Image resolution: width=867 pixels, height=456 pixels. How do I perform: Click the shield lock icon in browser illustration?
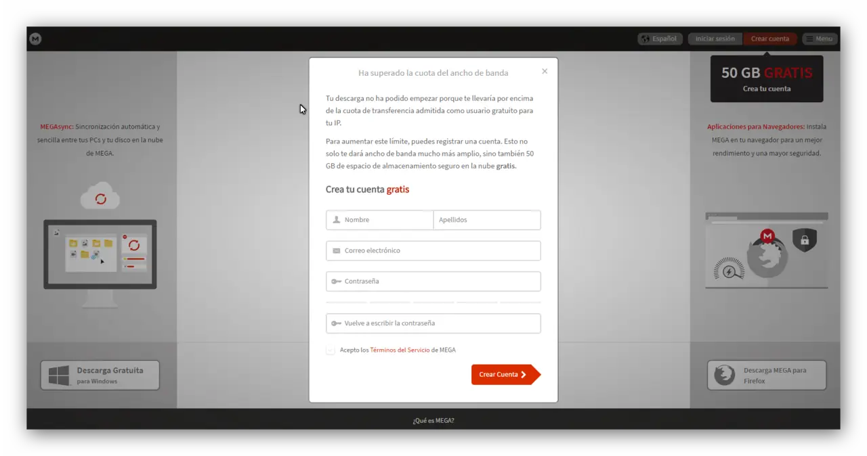(x=805, y=240)
